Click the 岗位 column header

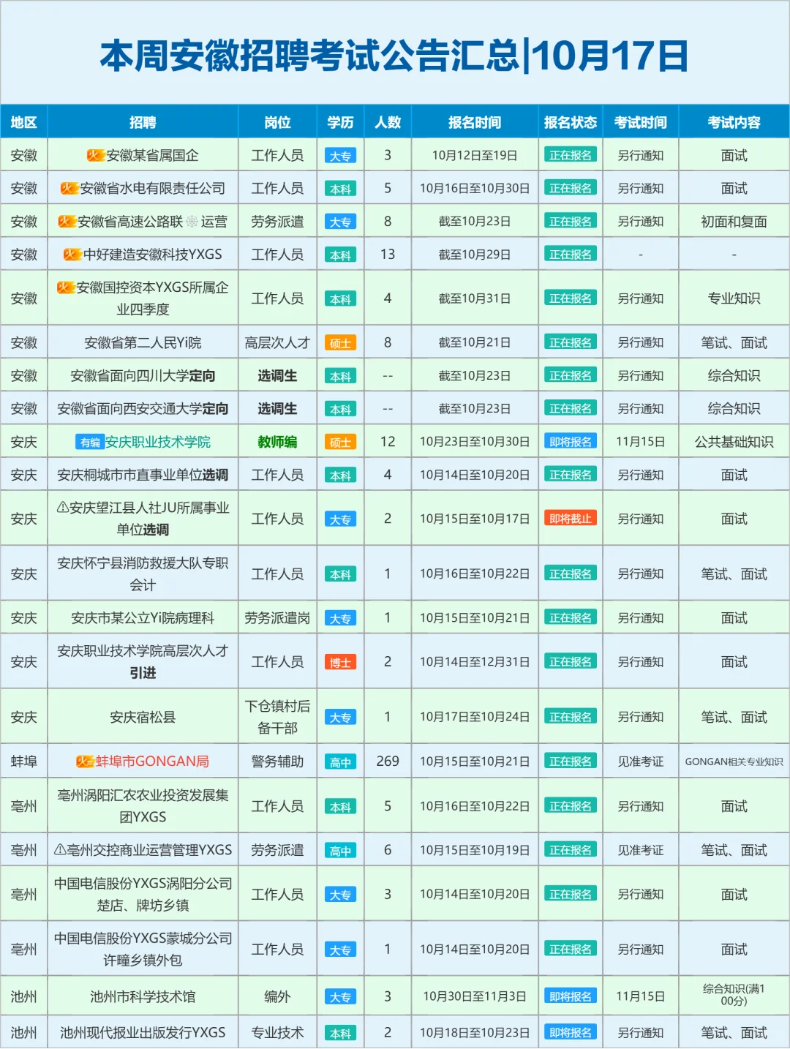[x=277, y=122]
